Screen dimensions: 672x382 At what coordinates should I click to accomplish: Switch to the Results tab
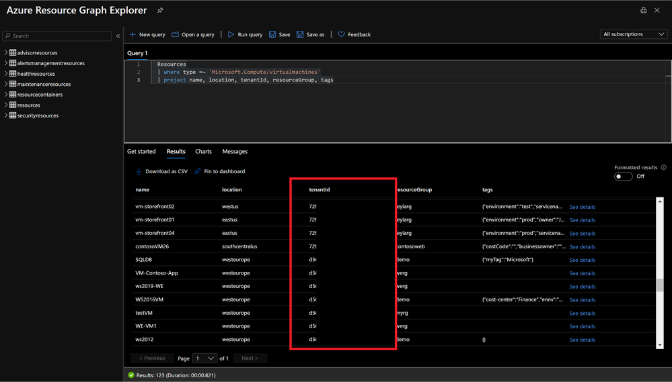(176, 152)
